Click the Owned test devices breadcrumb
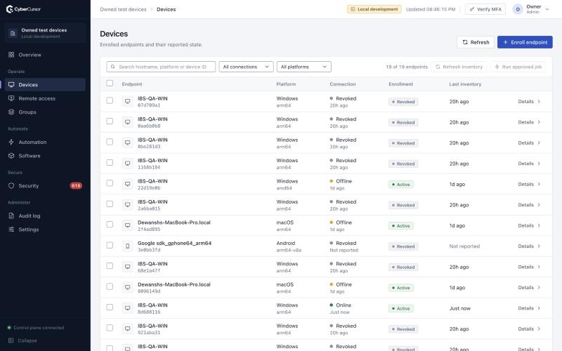This screenshot has height=351, width=562. pyautogui.click(x=123, y=9)
